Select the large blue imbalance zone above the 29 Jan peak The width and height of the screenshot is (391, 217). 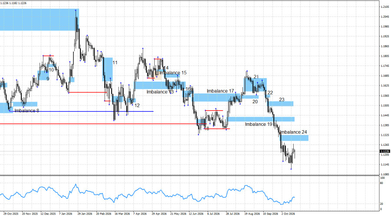pyautogui.click(x=40, y=20)
